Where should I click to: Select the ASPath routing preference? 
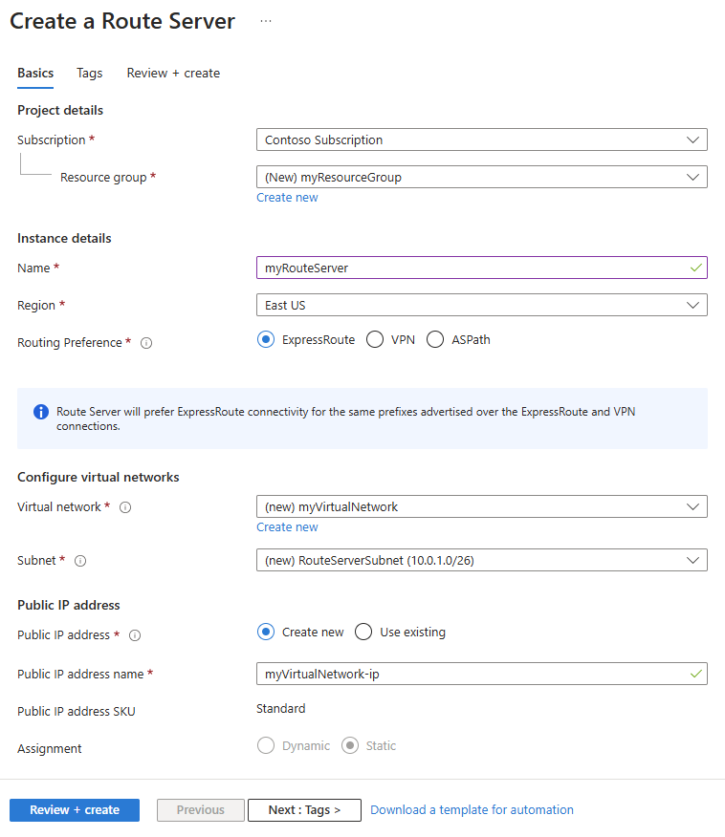(x=435, y=339)
